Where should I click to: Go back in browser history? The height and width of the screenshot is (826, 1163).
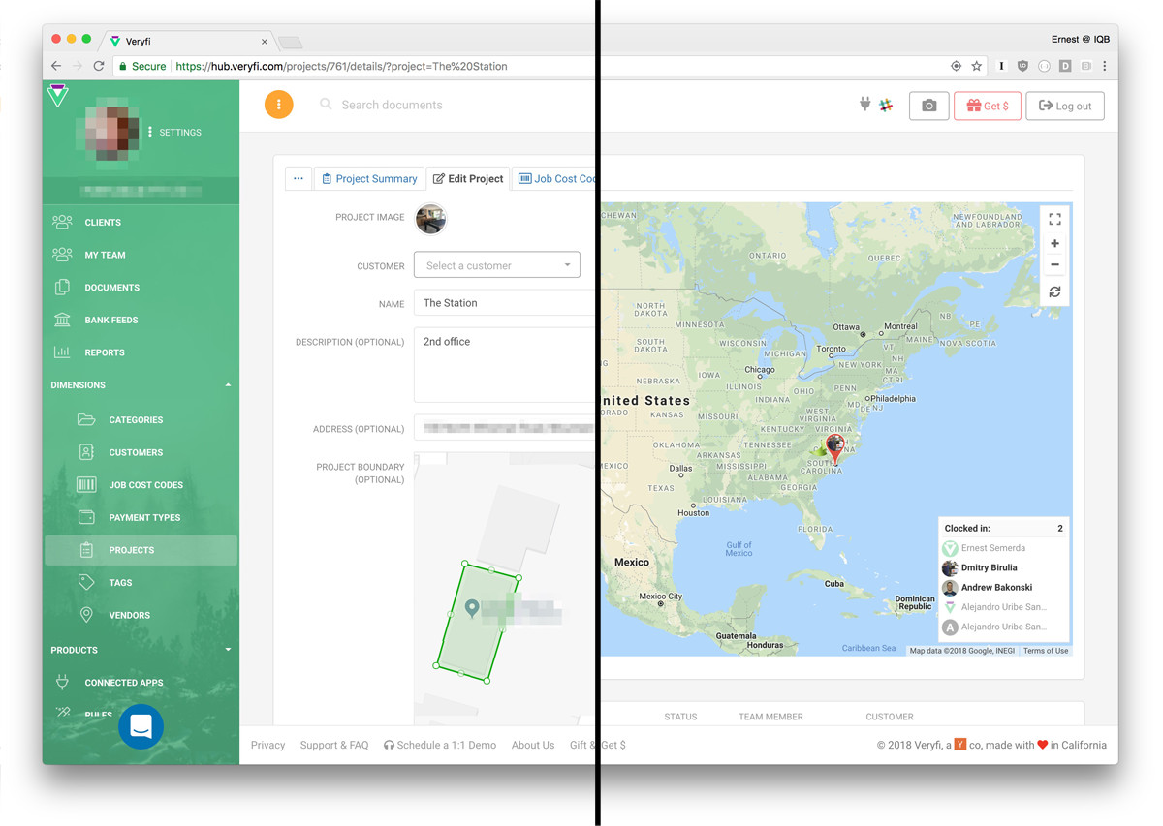(x=56, y=66)
